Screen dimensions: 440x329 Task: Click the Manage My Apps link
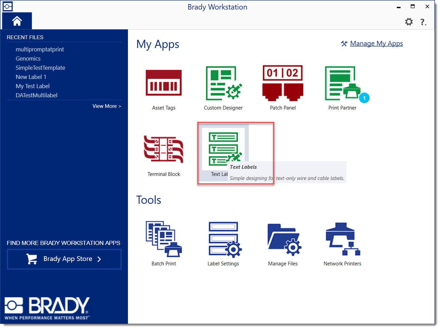tap(376, 44)
